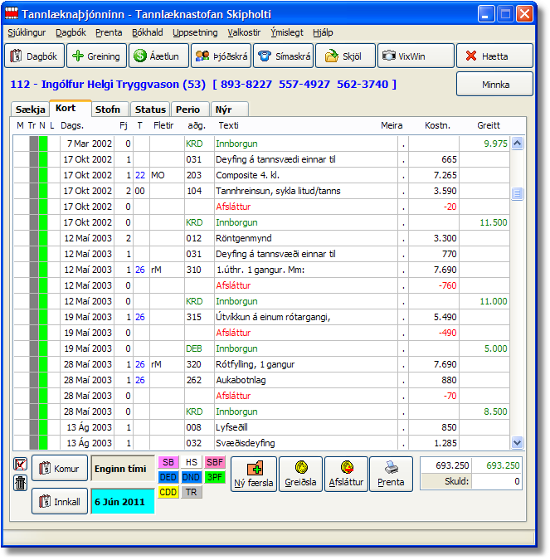Click the Kostn. column header
This screenshot has width=550, height=560.
coord(437,125)
